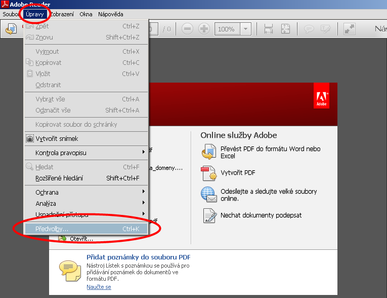The width and height of the screenshot is (387, 298).
Task: Click the Online služby Adobe heading
Action: (238, 135)
